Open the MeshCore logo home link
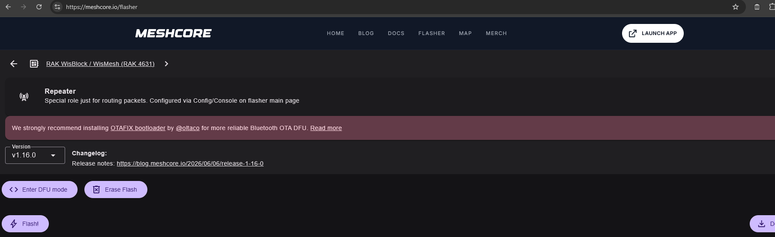 point(174,33)
